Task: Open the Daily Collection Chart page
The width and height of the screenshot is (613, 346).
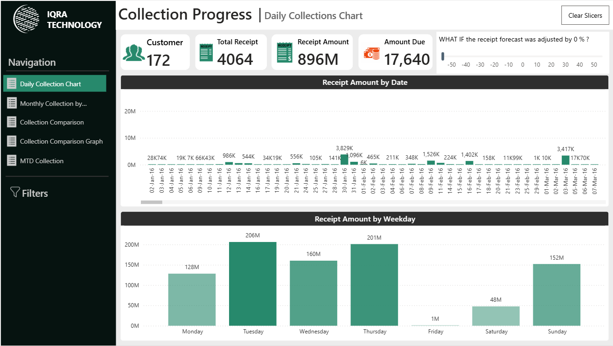Action: pyautogui.click(x=50, y=84)
